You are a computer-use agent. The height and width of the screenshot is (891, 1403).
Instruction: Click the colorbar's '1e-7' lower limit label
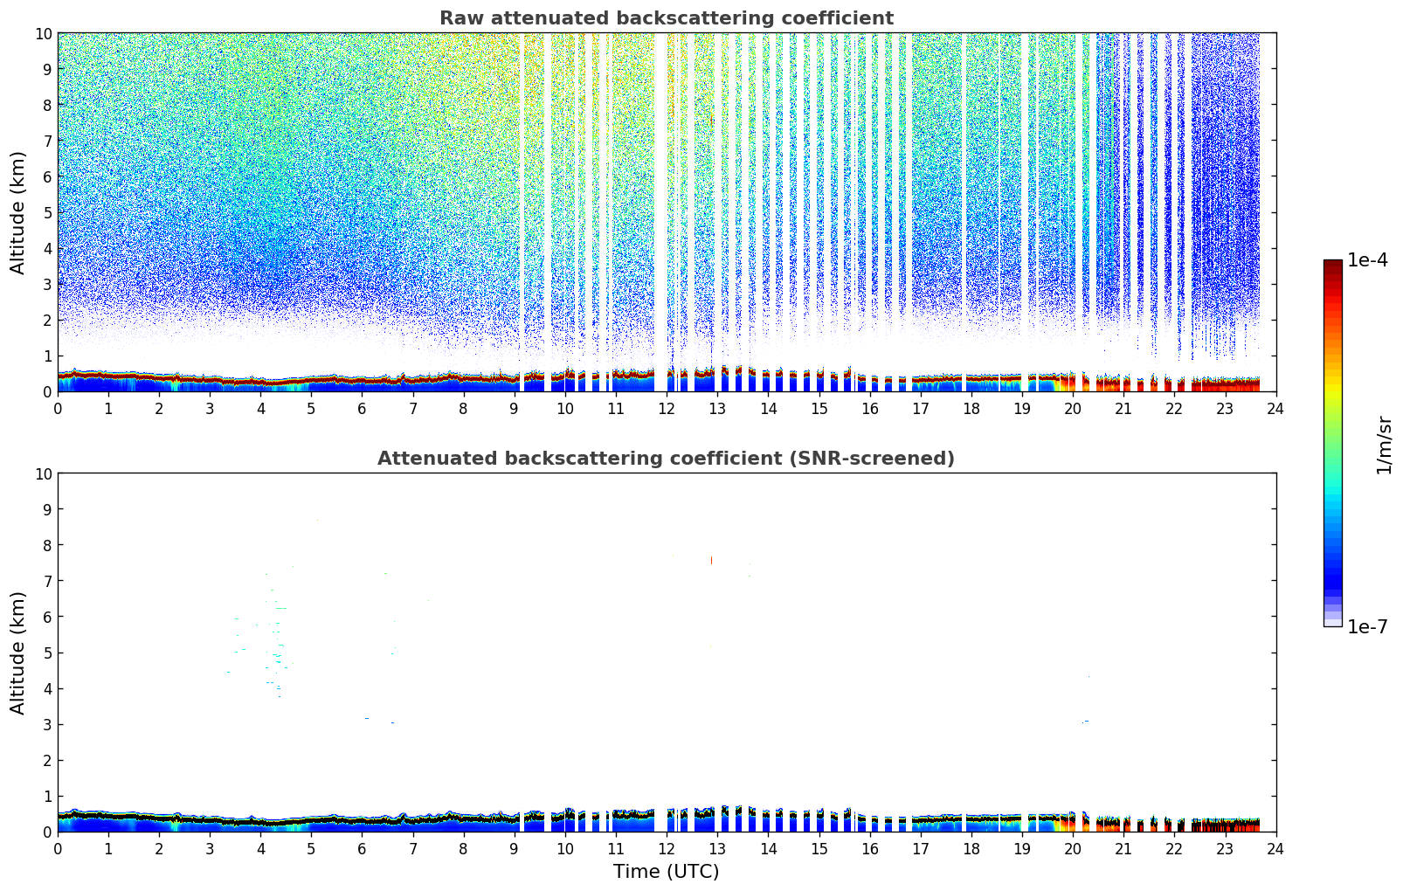coord(1367,626)
